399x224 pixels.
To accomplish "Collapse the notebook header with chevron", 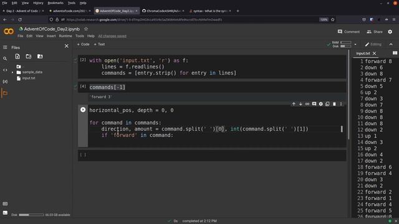I will (x=391, y=44).
